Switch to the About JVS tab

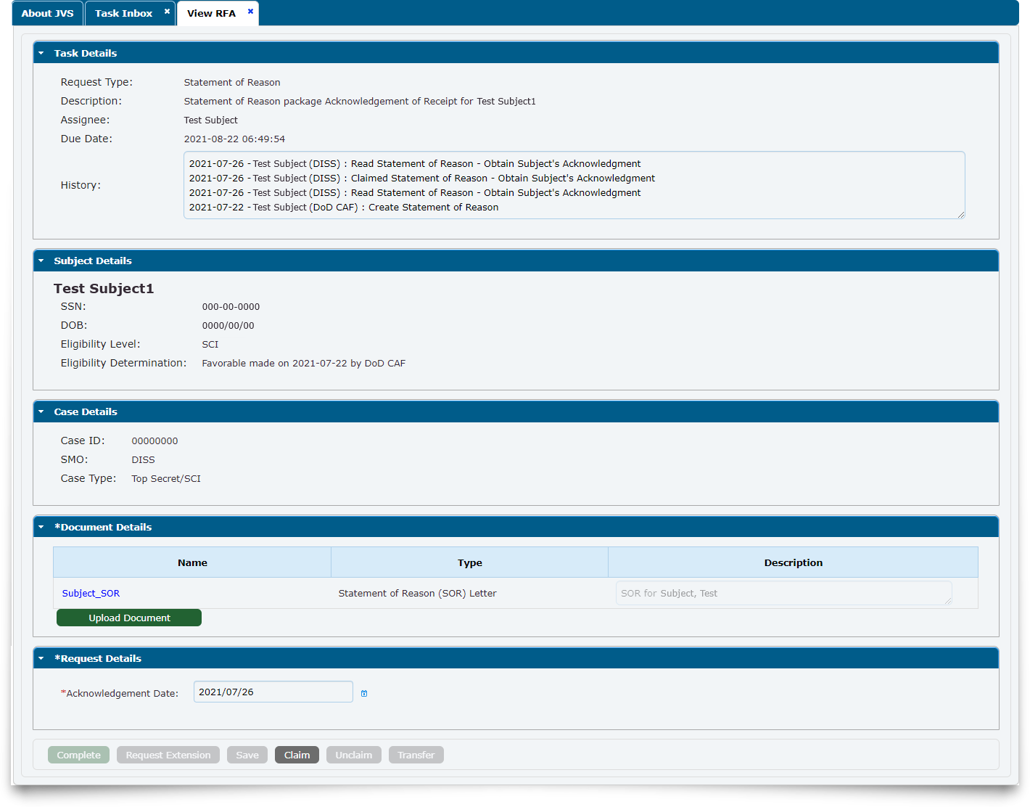click(47, 13)
